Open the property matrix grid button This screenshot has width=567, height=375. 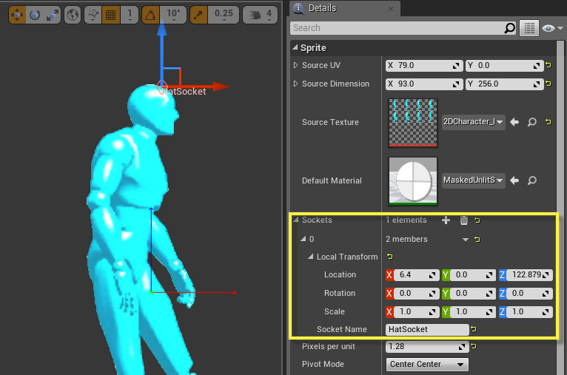529,28
